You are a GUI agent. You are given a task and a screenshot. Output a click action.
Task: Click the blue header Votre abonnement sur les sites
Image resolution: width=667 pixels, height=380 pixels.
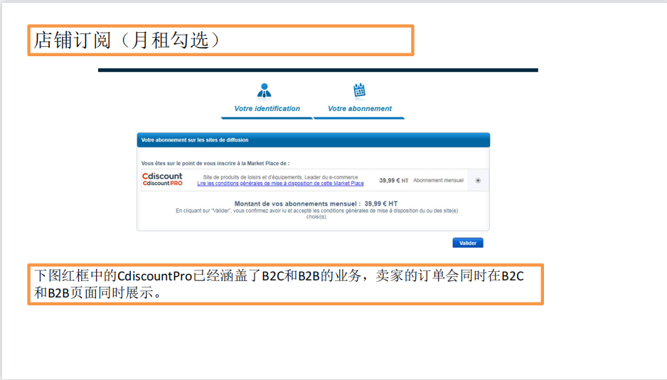click(x=313, y=140)
